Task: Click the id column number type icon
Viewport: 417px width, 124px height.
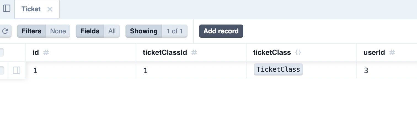Action: pyautogui.click(x=46, y=52)
